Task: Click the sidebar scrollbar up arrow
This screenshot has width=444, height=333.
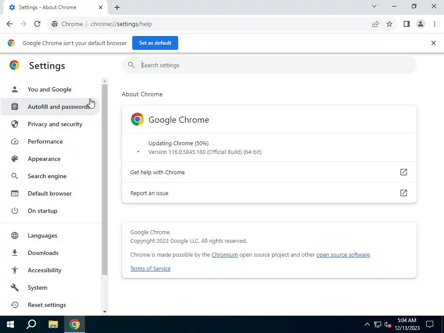Action: [x=104, y=81]
